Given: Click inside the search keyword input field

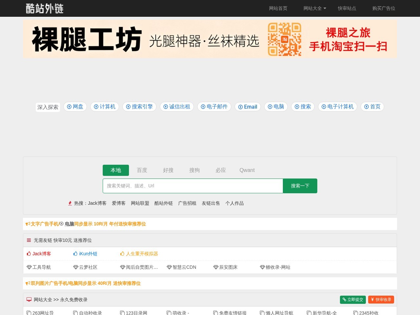Looking at the screenshot, I should (193, 186).
